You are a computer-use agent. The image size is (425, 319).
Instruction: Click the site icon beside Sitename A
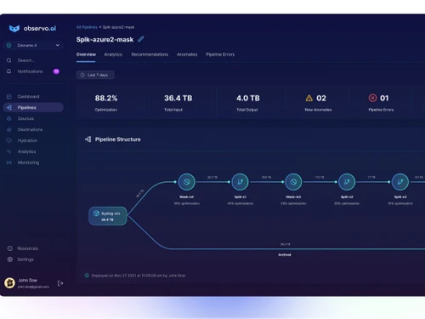pos(9,45)
